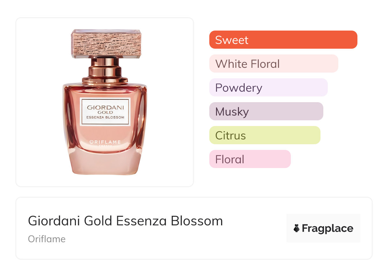
Task: Click the thick glass base of the bottle
Action: (x=105, y=164)
